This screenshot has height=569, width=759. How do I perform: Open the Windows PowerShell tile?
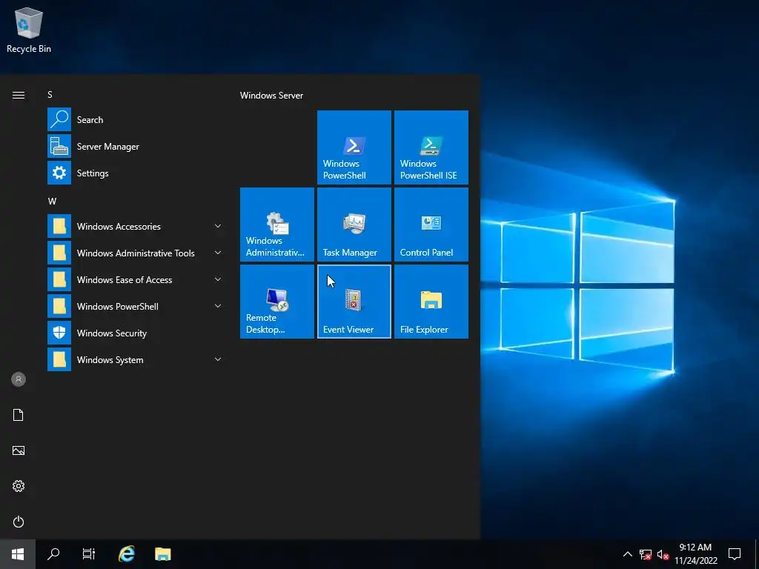(x=354, y=147)
